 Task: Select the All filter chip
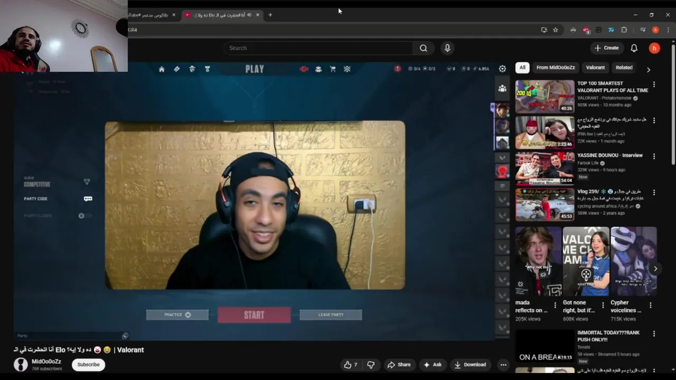(x=522, y=68)
